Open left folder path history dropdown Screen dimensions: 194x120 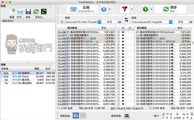pyautogui.click(x=100, y=22)
